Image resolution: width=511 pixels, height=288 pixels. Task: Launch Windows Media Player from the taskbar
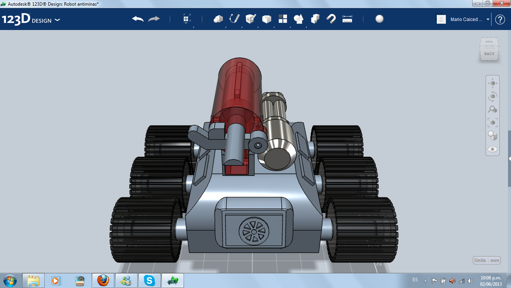[x=56, y=280]
